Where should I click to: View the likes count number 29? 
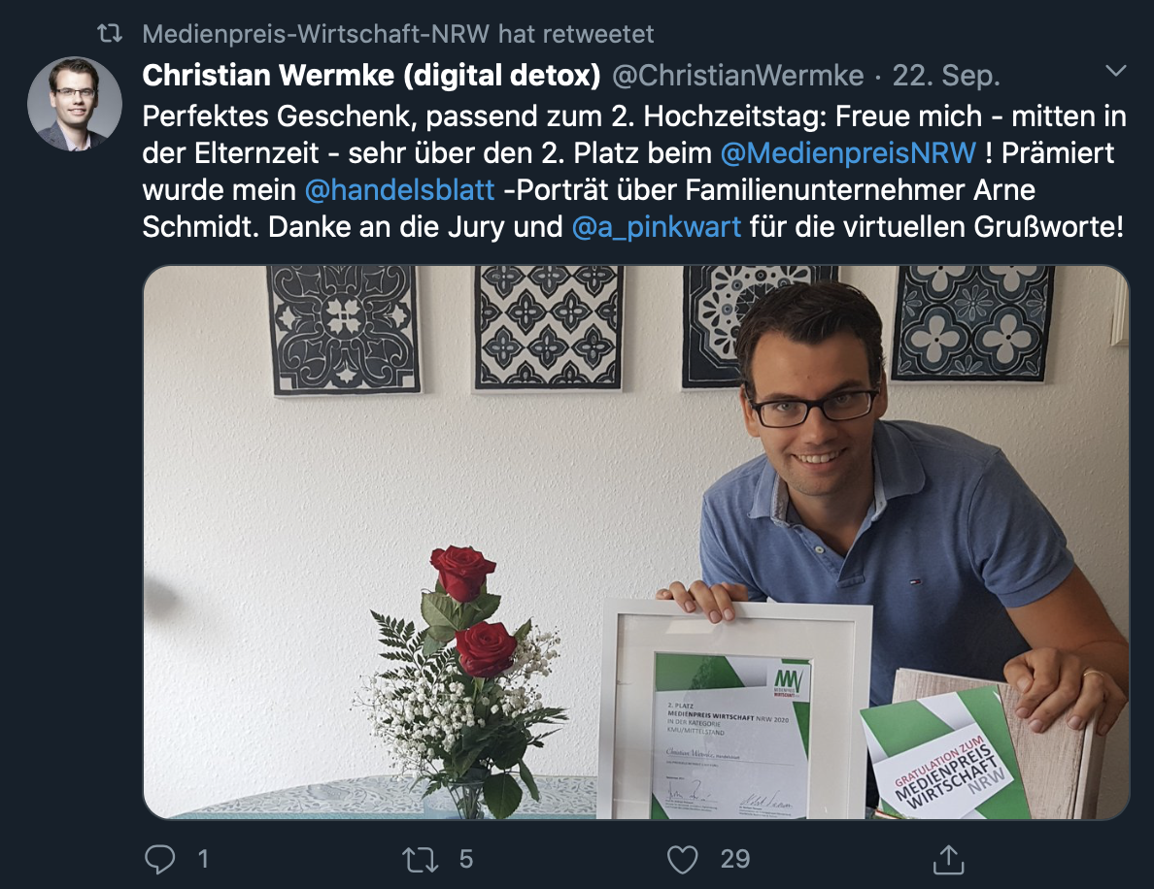(734, 859)
